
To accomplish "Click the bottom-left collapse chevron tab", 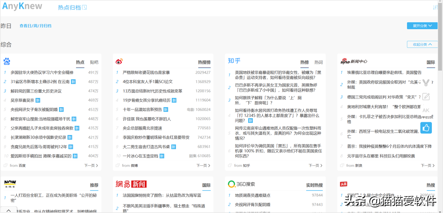I will tap(9, 210).
